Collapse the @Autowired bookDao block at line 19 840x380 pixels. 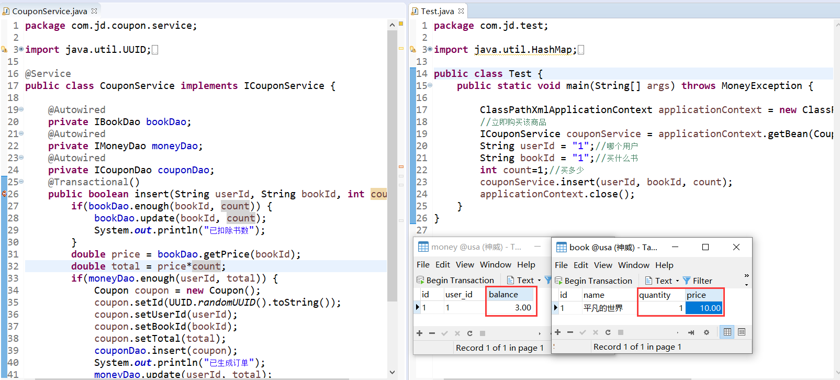[21, 109]
